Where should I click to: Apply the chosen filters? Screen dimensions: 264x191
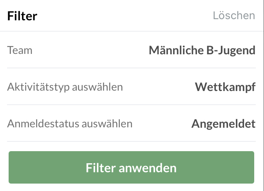[131, 168]
